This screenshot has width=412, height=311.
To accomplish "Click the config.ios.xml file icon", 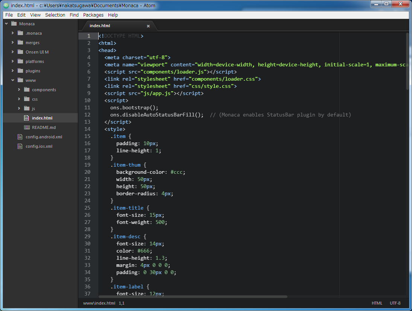I will point(20,146).
